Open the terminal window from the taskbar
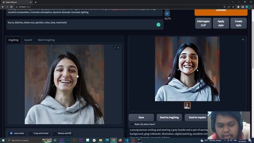This screenshot has width=254, height=143. pyautogui.click(x=139, y=140)
